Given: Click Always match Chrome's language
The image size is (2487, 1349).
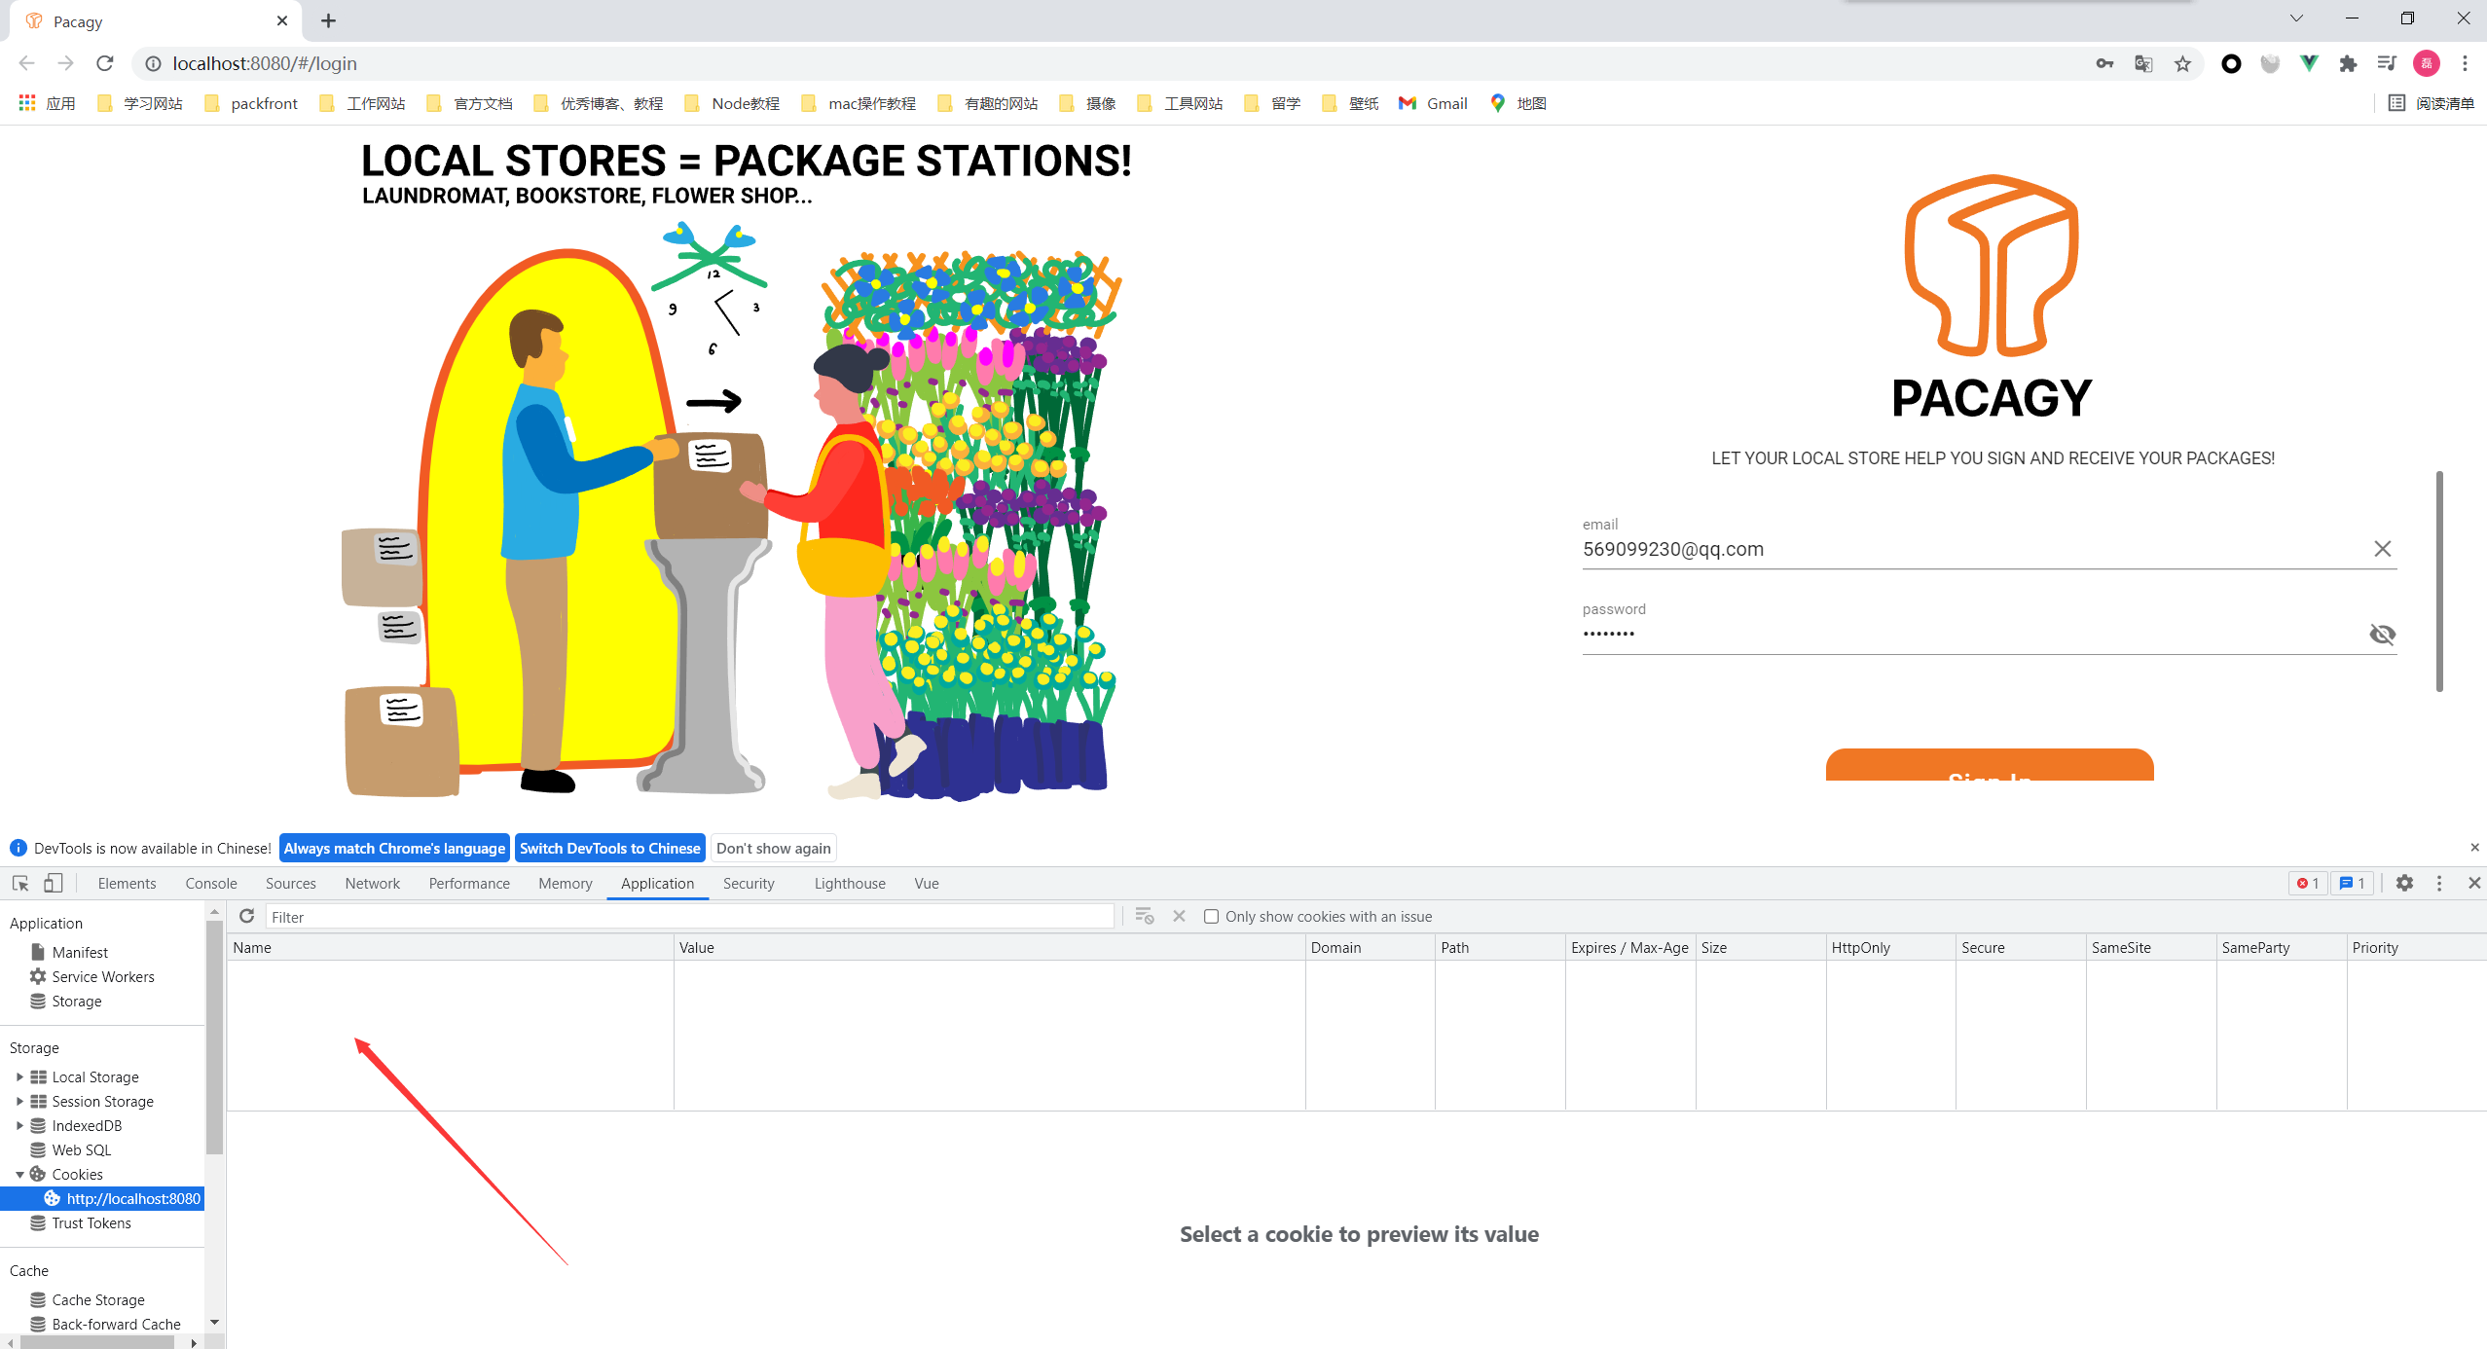Looking at the screenshot, I should [x=394, y=848].
